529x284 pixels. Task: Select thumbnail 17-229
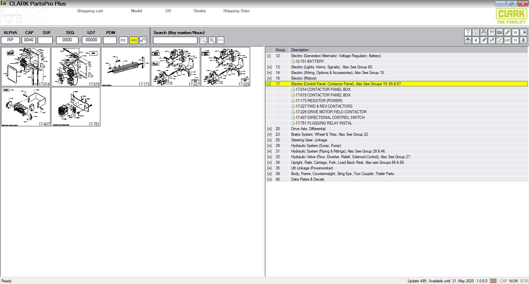click(225, 67)
